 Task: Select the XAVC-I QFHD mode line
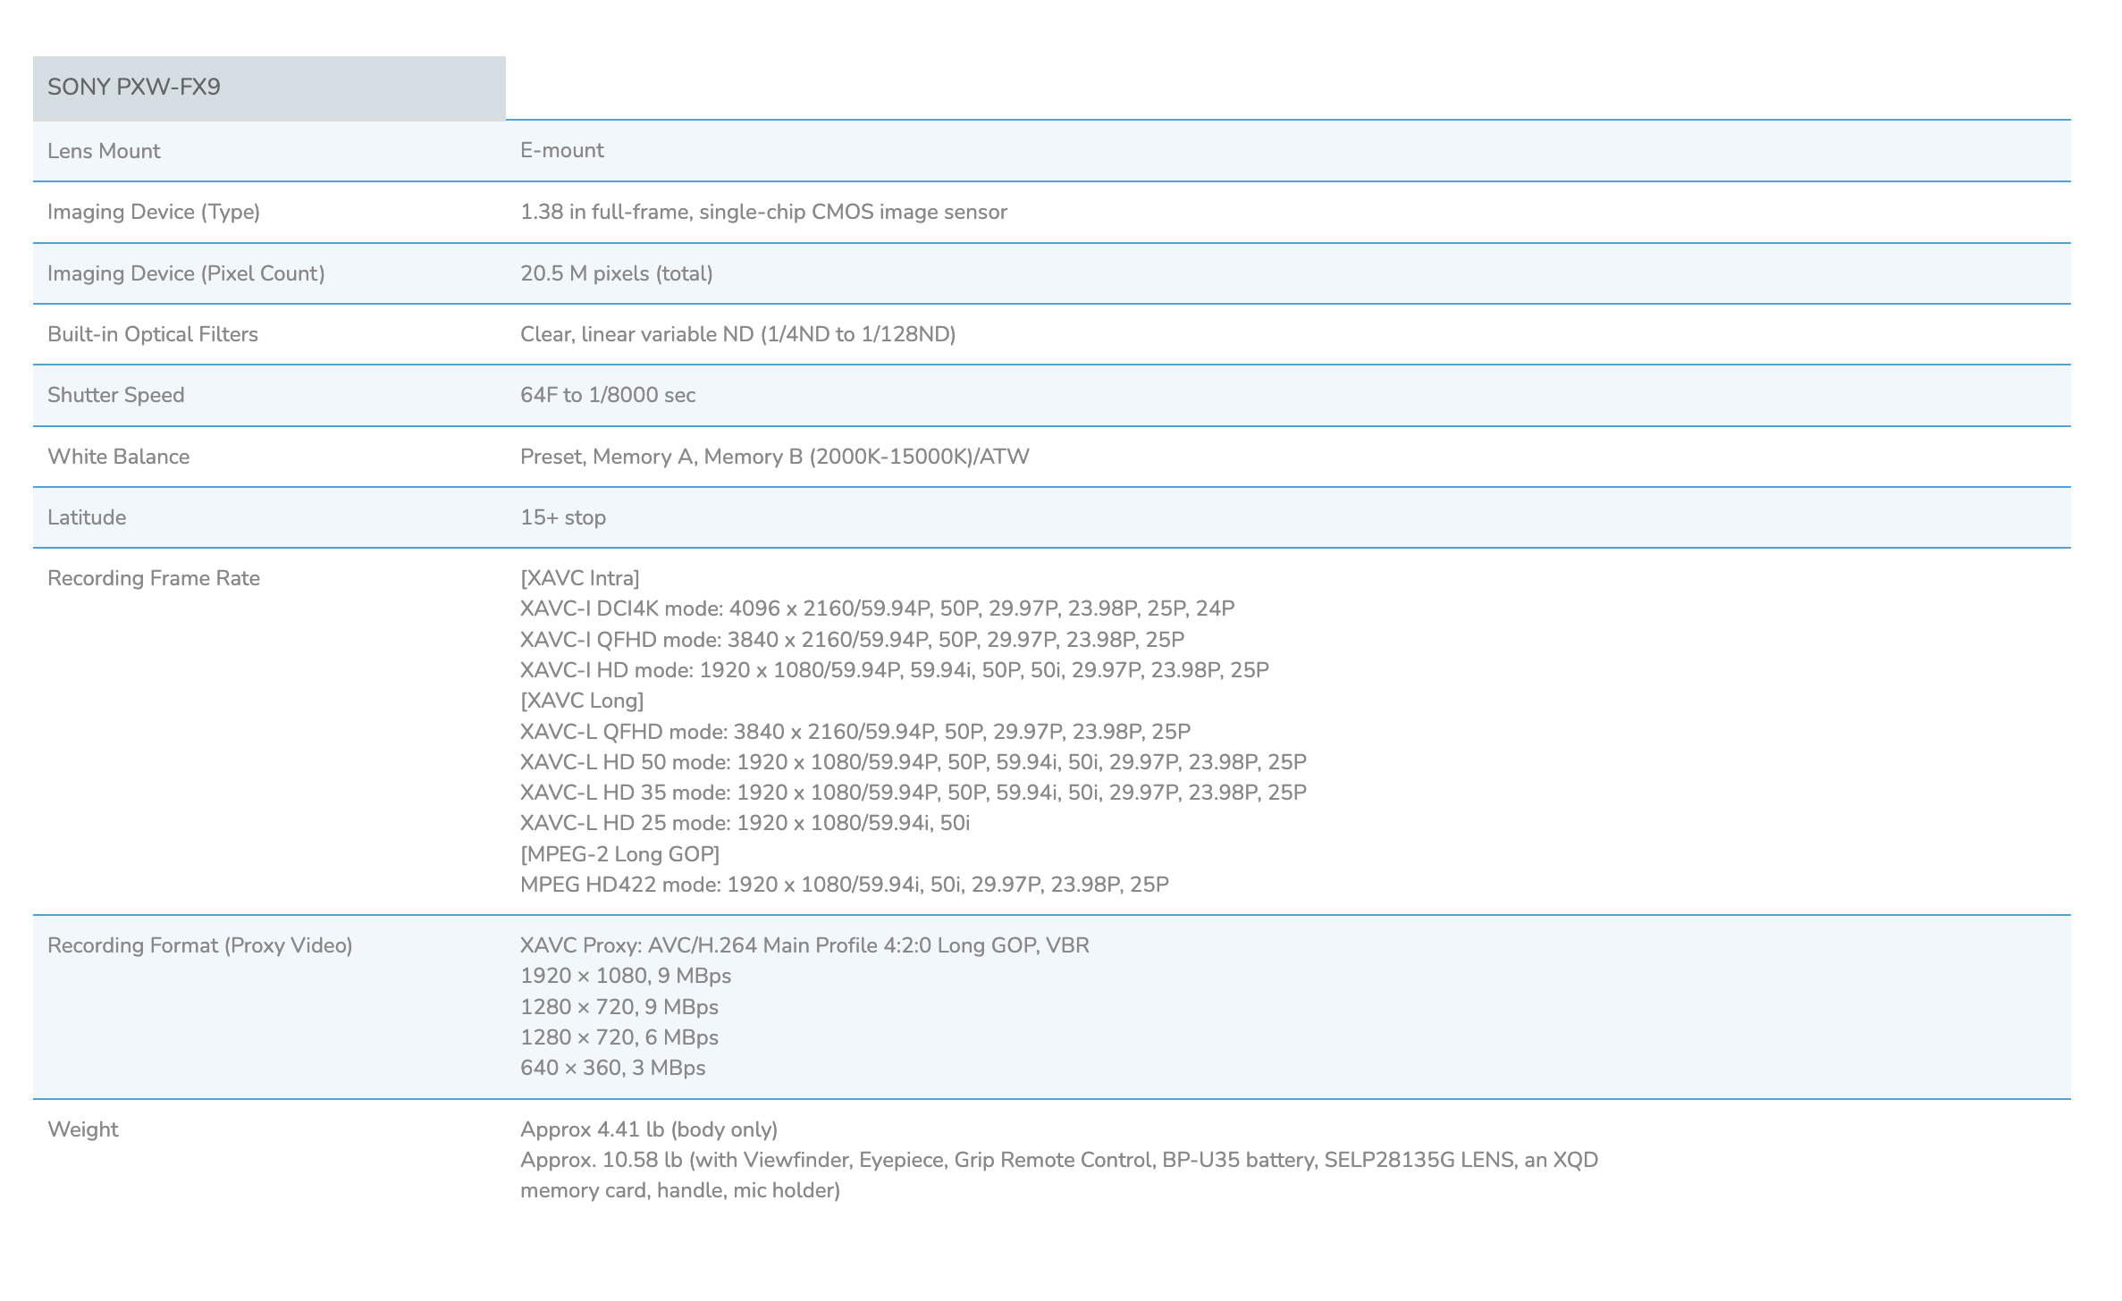point(853,640)
